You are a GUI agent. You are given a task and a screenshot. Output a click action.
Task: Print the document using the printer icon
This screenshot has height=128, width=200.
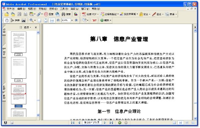26,14
